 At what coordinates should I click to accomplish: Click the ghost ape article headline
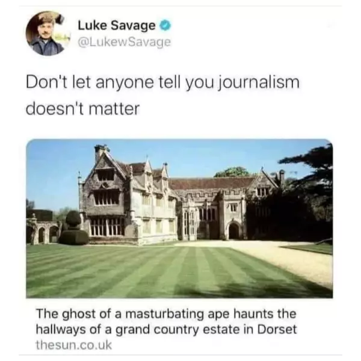pyautogui.click(x=166, y=321)
